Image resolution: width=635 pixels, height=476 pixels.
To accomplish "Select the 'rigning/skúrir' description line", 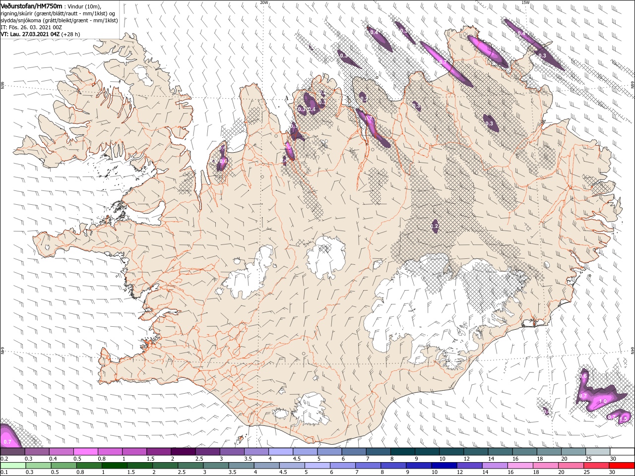I will (x=58, y=13).
